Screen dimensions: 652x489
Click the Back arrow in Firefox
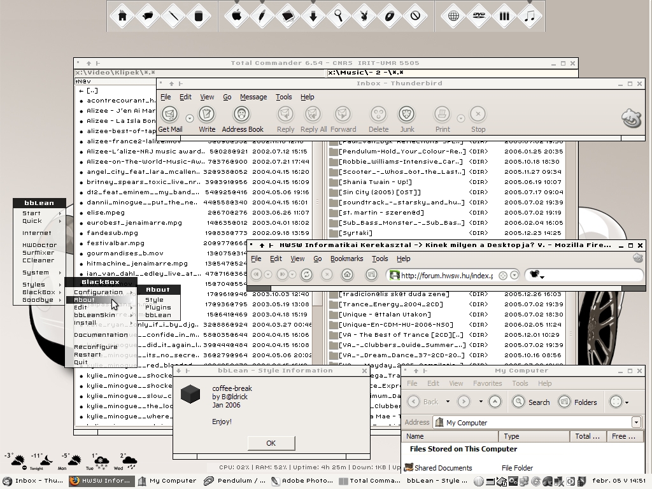pyautogui.click(x=256, y=274)
